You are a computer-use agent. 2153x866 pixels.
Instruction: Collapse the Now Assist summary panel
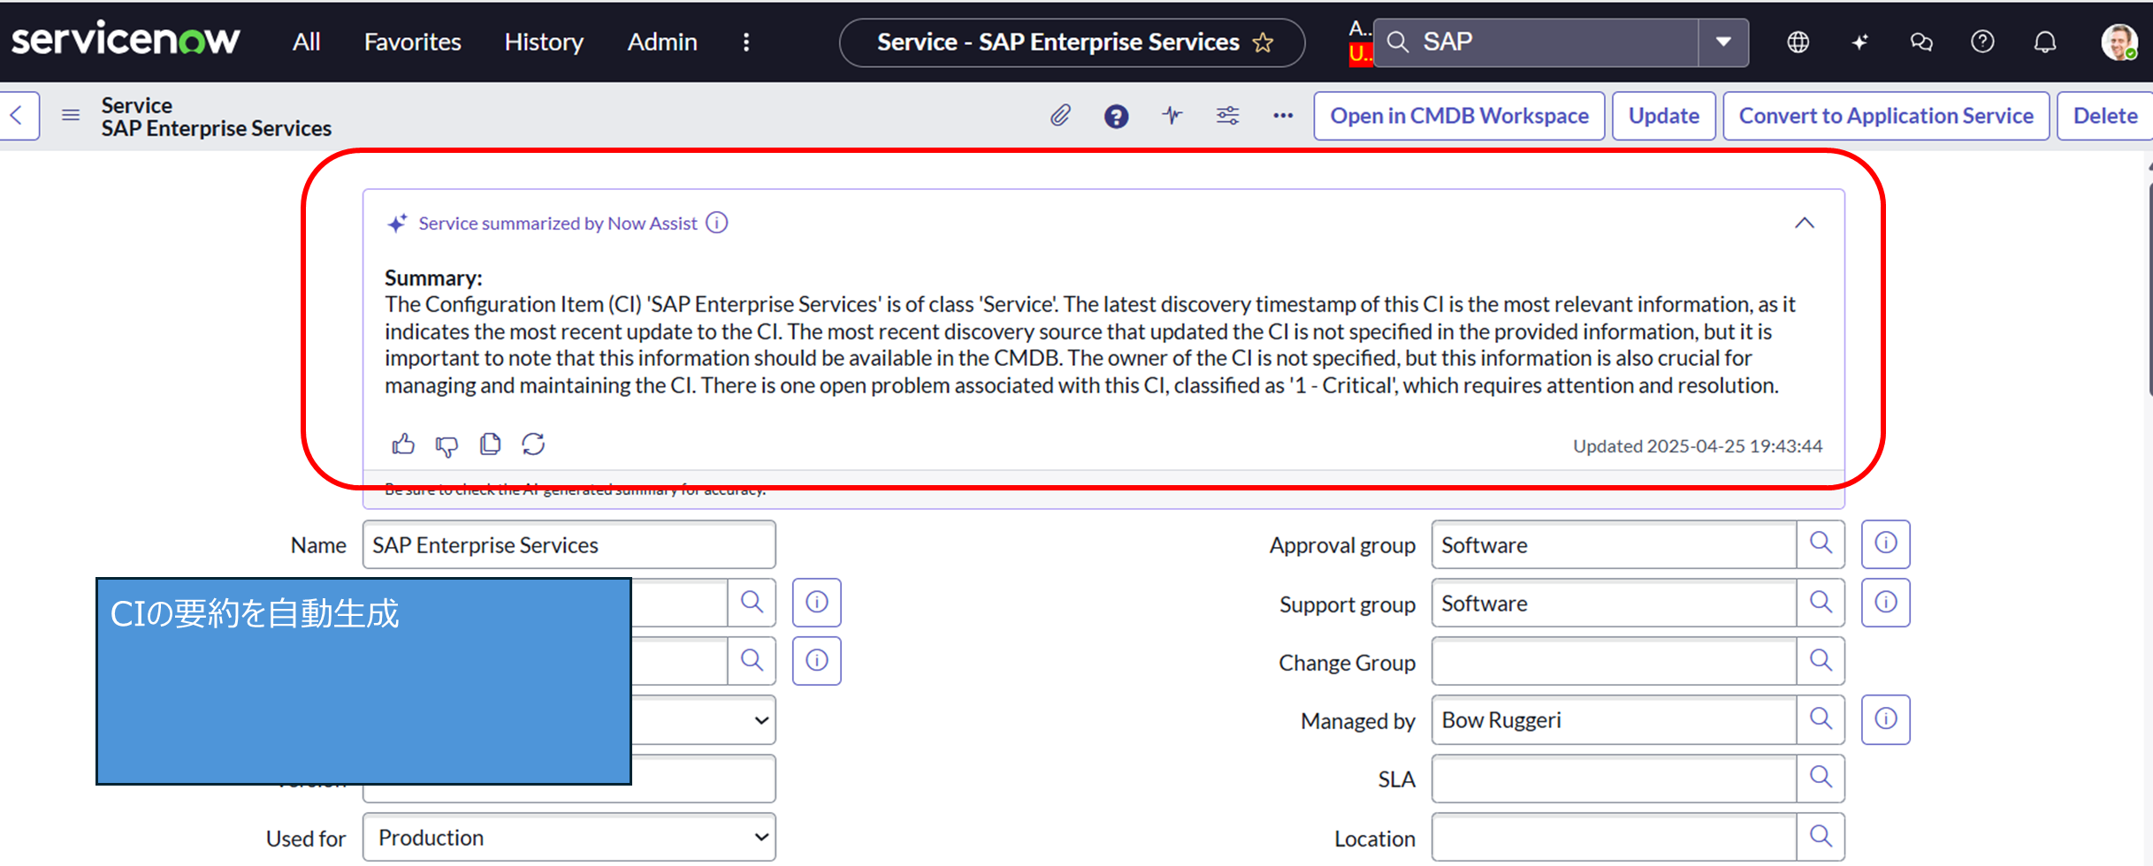click(x=1805, y=223)
